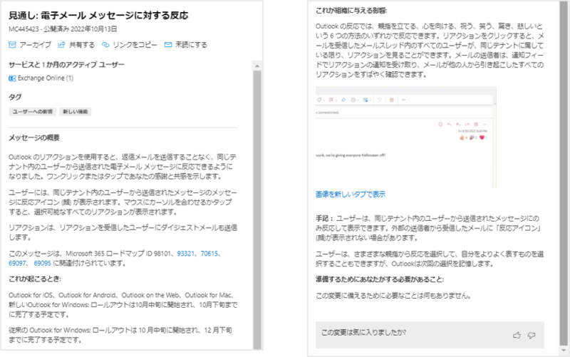
Task: Click the thumbs up feedback icon
Action: tap(517, 333)
